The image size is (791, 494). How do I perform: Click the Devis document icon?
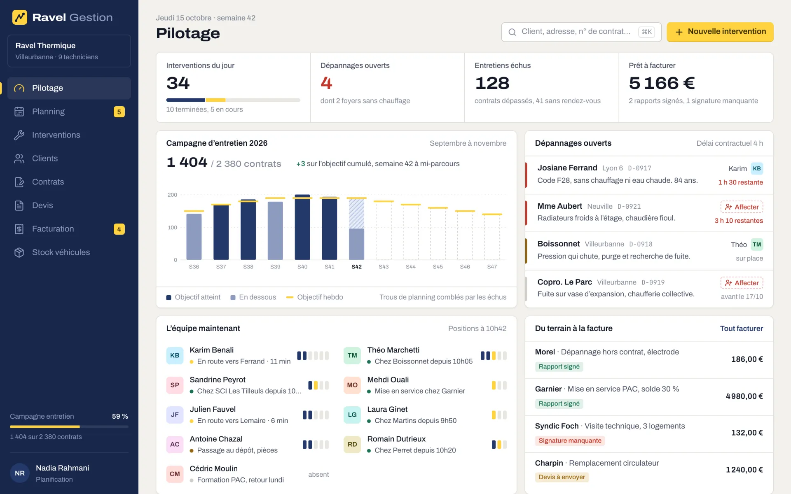pos(19,205)
